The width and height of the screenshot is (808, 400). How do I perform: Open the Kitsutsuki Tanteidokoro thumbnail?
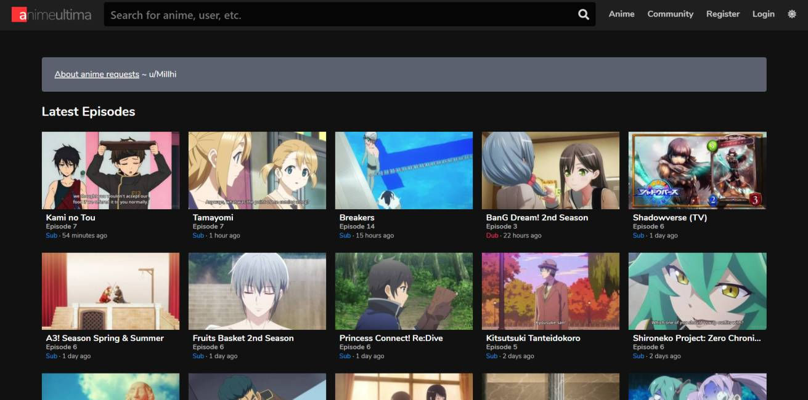pyautogui.click(x=551, y=291)
